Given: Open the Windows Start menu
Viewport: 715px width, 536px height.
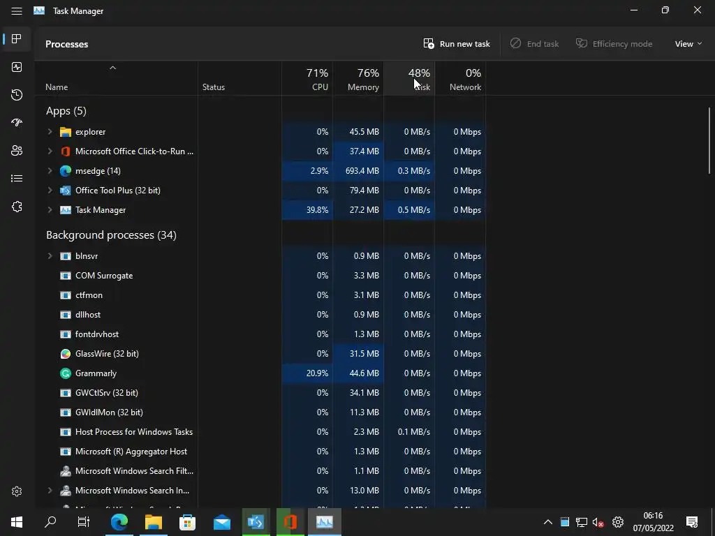Looking at the screenshot, I should click(17, 522).
